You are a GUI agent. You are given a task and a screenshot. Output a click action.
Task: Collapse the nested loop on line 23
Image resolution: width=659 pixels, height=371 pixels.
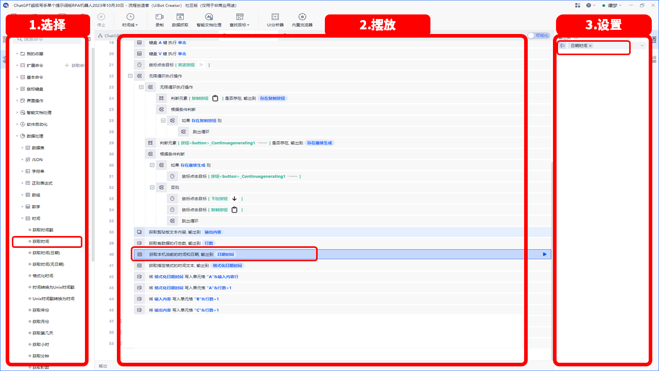click(x=141, y=87)
